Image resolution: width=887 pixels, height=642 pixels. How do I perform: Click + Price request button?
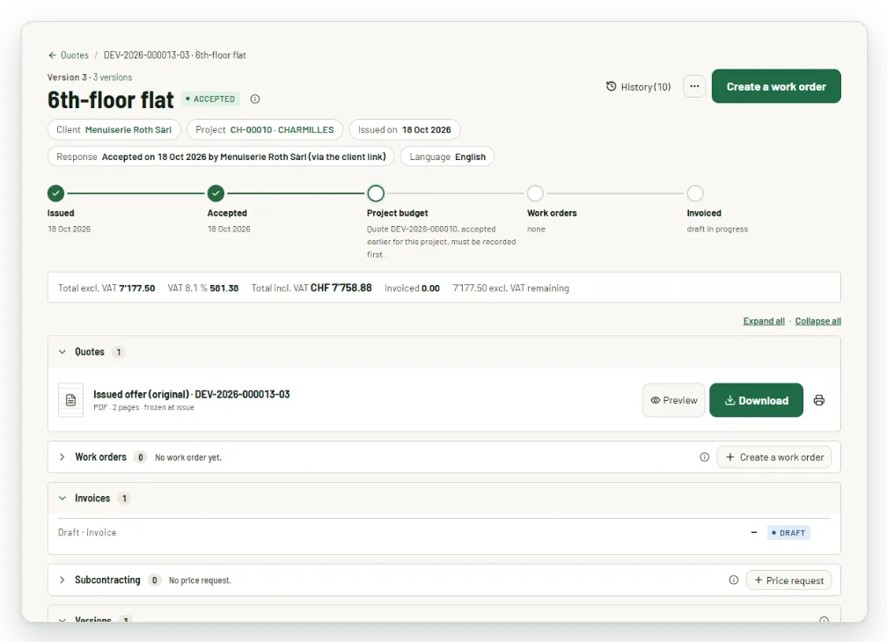(x=789, y=580)
